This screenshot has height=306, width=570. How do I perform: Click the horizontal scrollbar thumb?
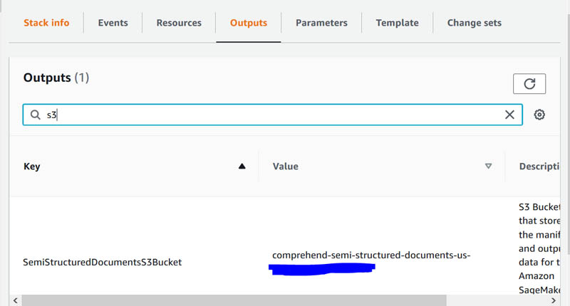[x=234, y=300]
